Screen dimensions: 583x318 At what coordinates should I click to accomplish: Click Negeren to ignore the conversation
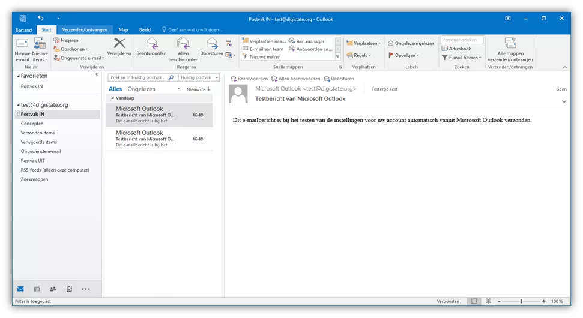[x=66, y=40]
